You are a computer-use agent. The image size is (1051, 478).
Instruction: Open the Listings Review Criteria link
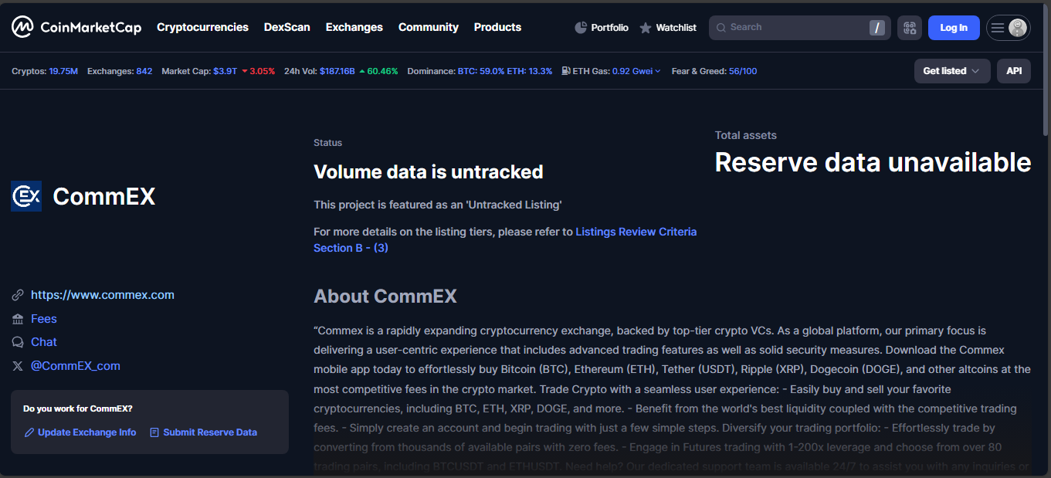pyautogui.click(x=636, y=232)
